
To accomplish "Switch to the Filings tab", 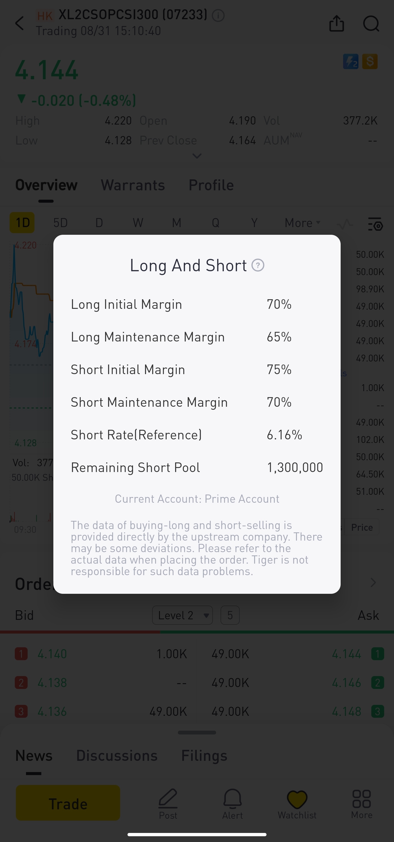I will [x=204, y=755].
